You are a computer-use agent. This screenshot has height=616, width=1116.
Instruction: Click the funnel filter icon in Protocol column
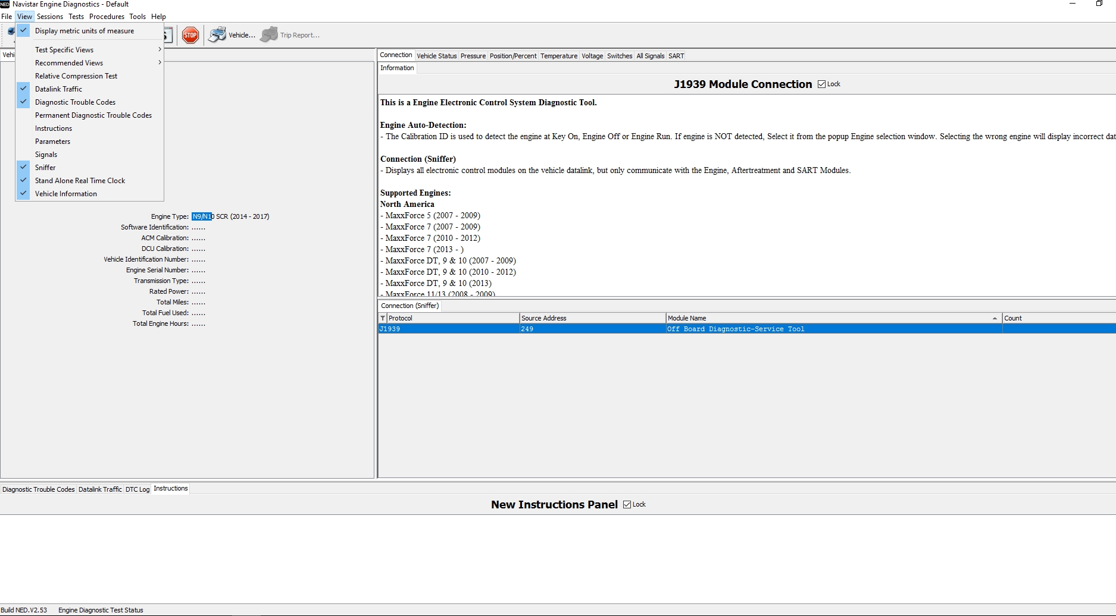pos(383,318)
